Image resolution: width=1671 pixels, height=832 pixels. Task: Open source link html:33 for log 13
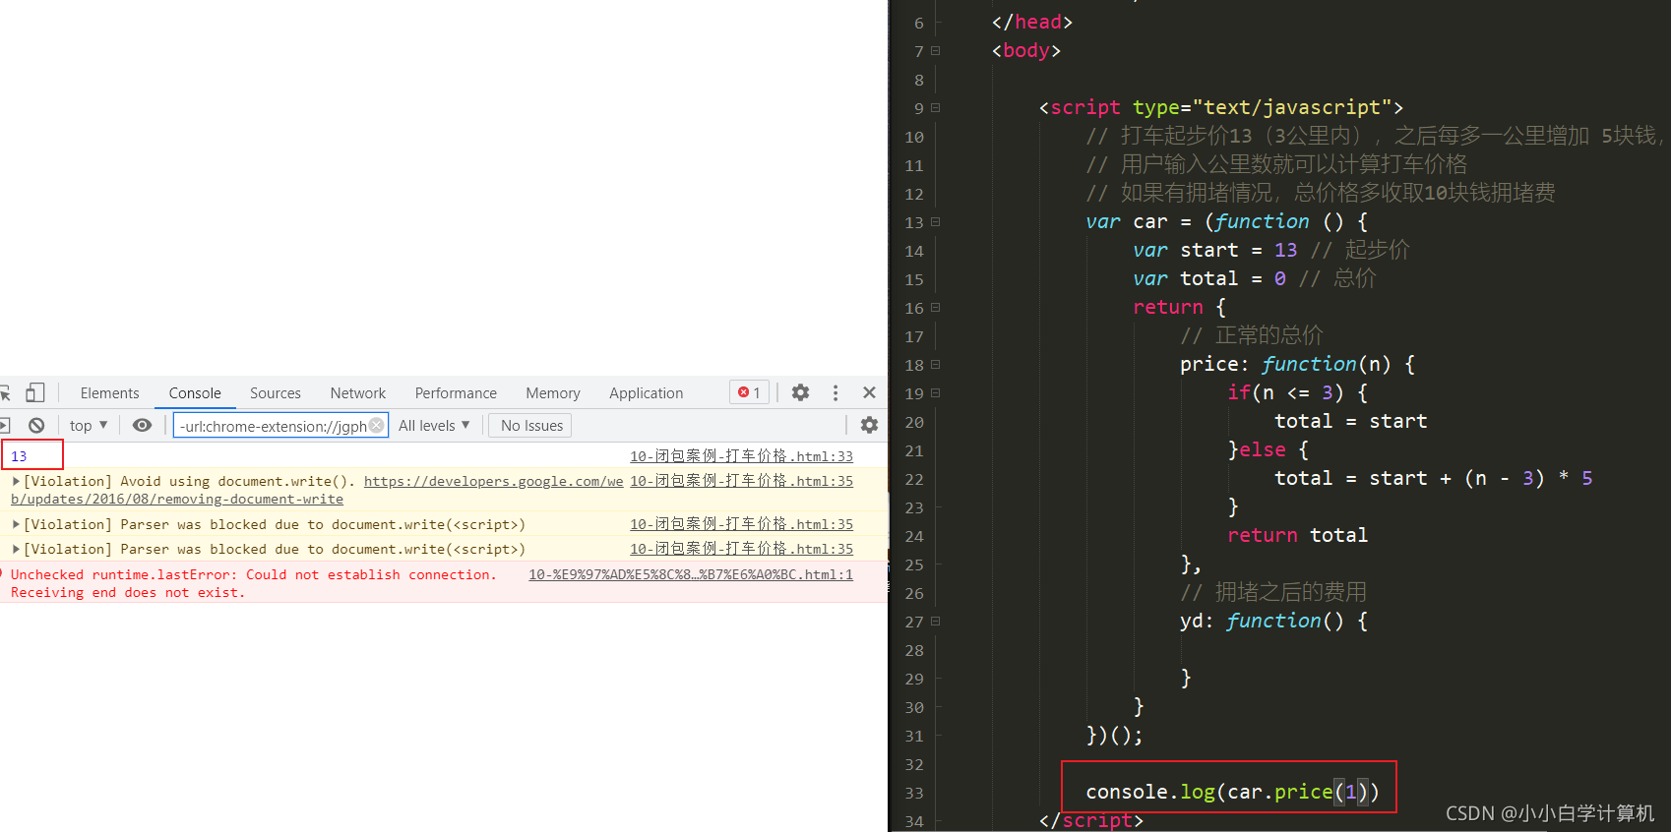click(741, 456)
